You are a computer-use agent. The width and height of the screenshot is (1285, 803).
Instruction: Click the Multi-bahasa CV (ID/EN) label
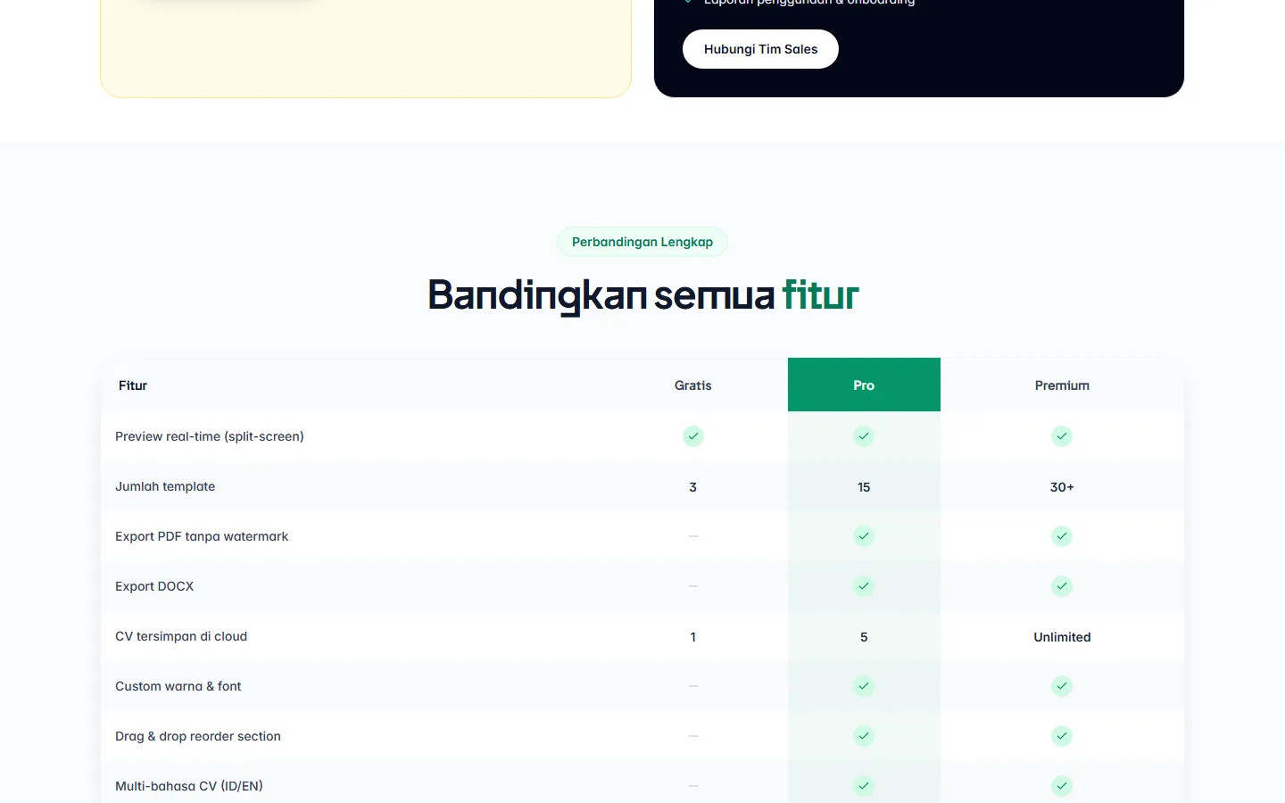coord(189,786)
